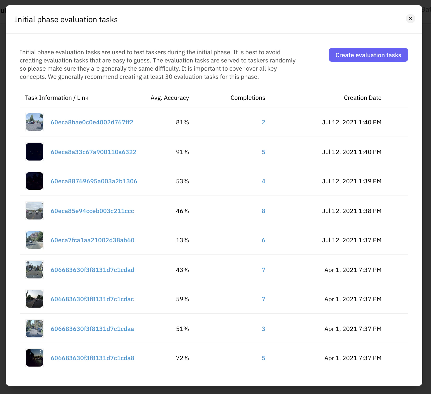The width and height of the screenshot is (431, 394).
Task: Click thumbnail of task 606683630f3f8131d7c1cdaa
Action: click(x=35, y=329)
